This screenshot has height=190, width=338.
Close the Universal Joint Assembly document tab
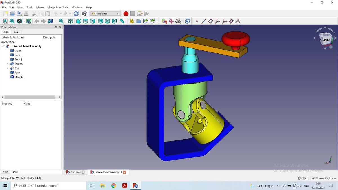[124, 172]
